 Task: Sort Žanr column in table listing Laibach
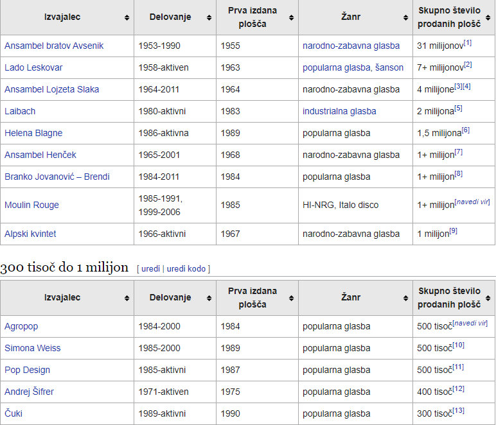coord(405,17)
